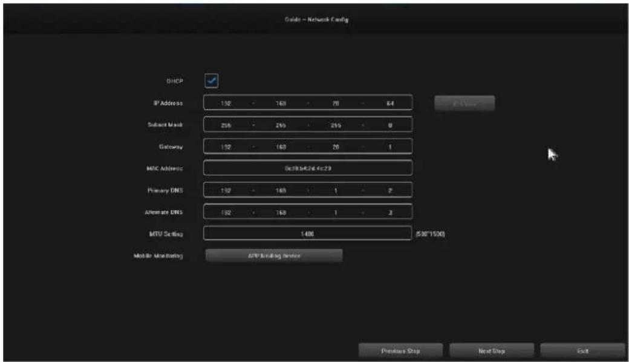This screenshot has width=629, height=362.
Task: Select second octet of Alternate DNS
Action: tap(281, 212)
